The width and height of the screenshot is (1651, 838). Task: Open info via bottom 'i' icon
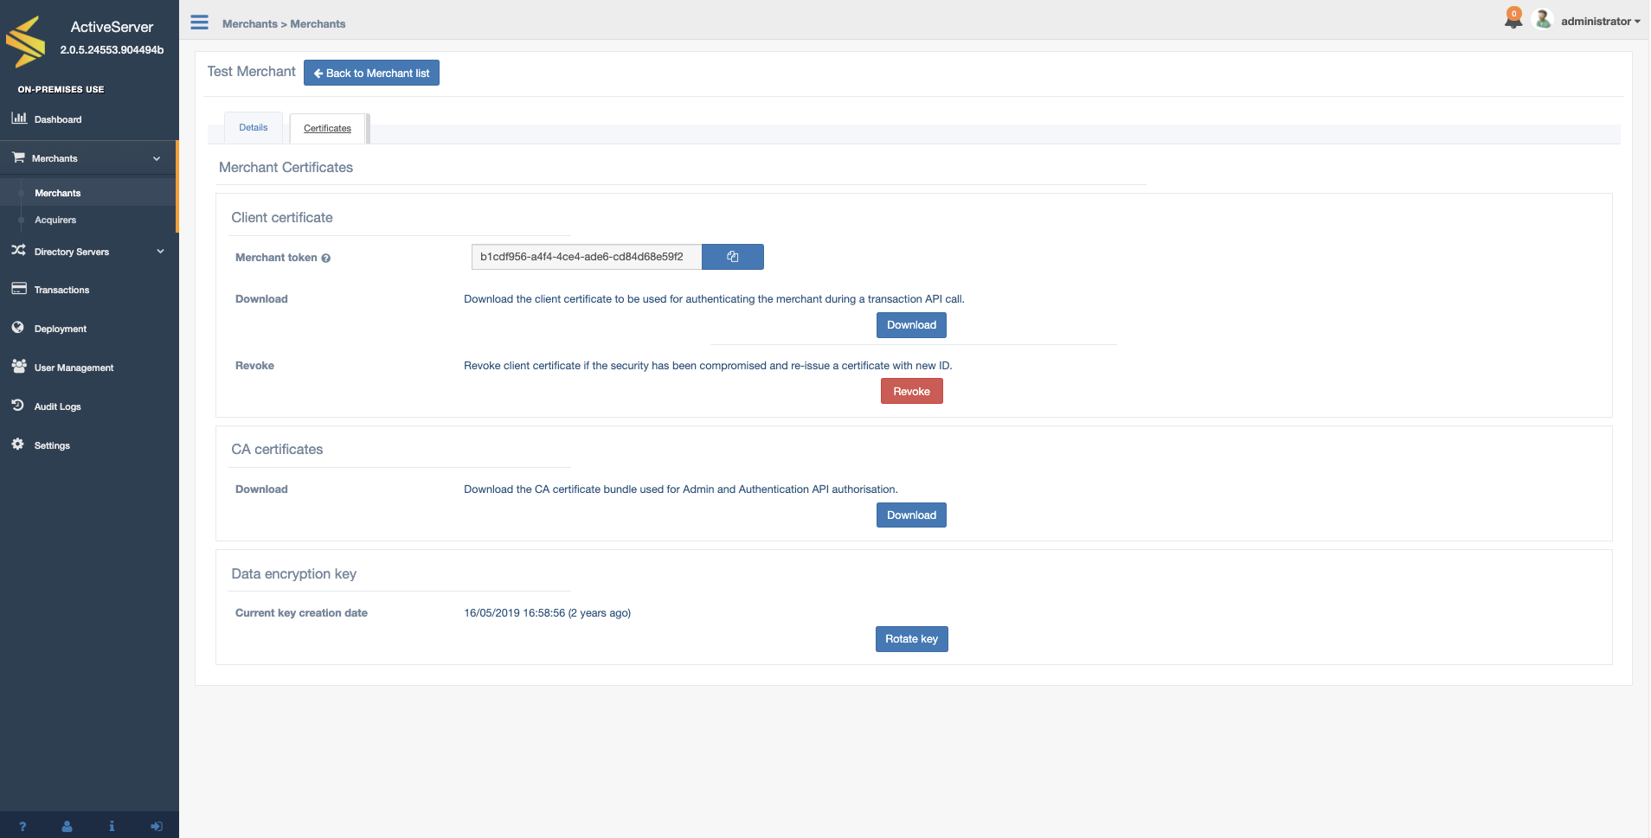coord(112,826)
